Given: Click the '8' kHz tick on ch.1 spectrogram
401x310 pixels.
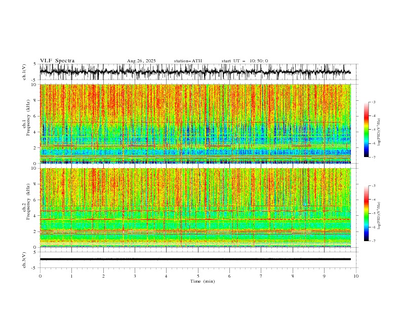Looking at the screenshot, I should pos(36,100).
